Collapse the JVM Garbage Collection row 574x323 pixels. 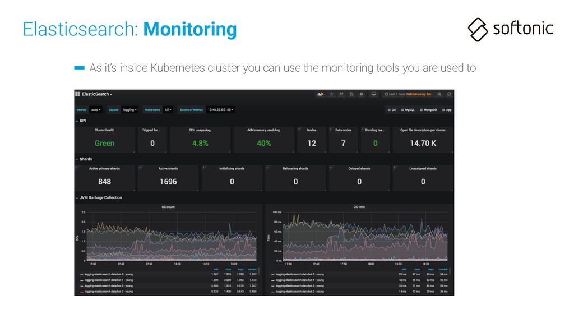coord(99,198)
